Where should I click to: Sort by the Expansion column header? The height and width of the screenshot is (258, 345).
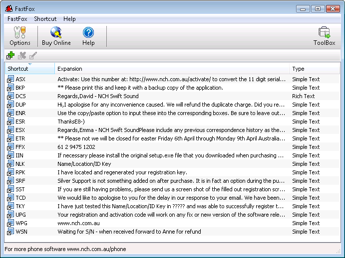click(172, 69)
